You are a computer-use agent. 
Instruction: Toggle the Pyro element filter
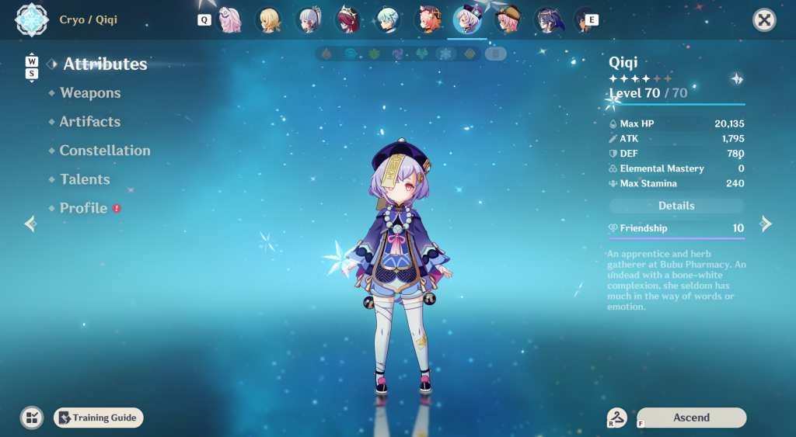(x=326, y=54)
